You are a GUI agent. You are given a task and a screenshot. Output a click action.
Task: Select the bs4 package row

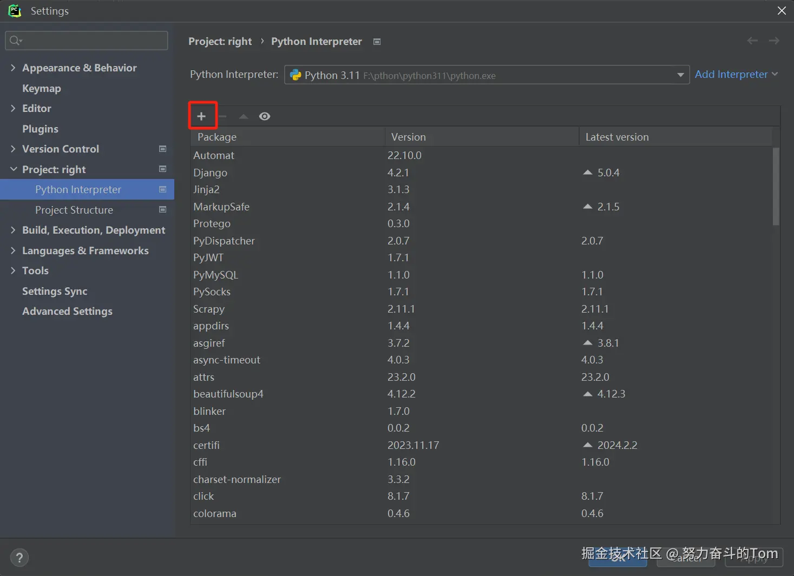[x=482, y=428]
